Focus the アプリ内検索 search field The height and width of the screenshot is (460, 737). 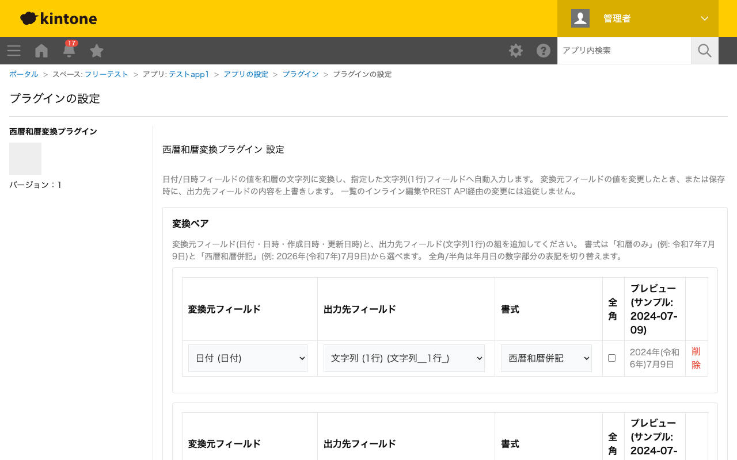click(624, 51)
